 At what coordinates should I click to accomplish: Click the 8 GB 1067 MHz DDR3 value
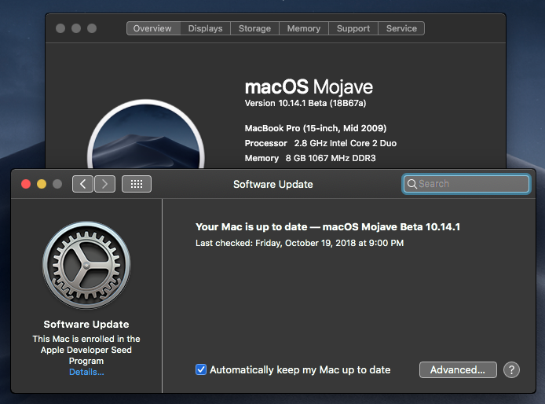click(331, 158)
